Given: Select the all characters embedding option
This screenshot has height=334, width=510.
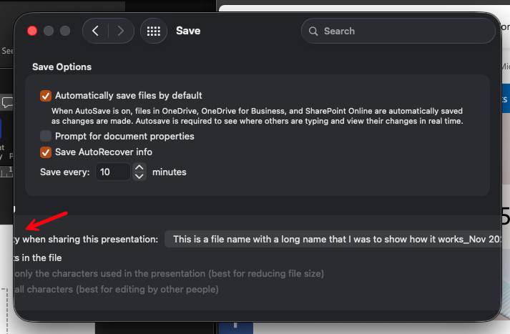Looking at the screenshot, I should (x=117, y=289).
